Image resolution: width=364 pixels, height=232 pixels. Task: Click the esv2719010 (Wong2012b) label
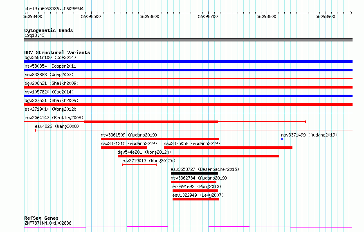click(52, 109)
